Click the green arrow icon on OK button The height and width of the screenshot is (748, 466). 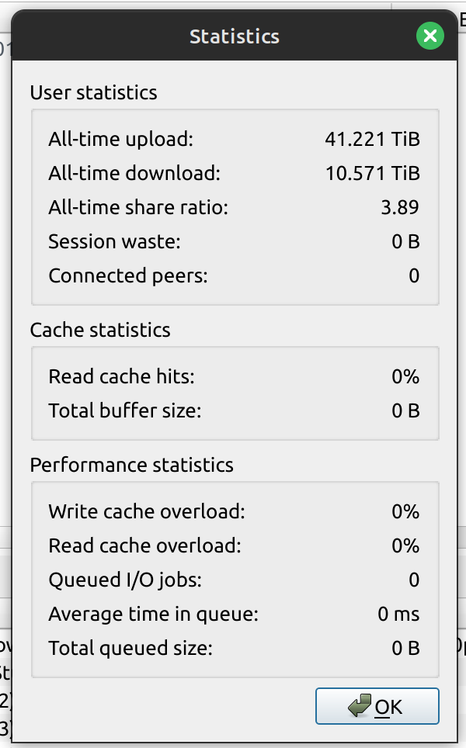tap(360, 705)
